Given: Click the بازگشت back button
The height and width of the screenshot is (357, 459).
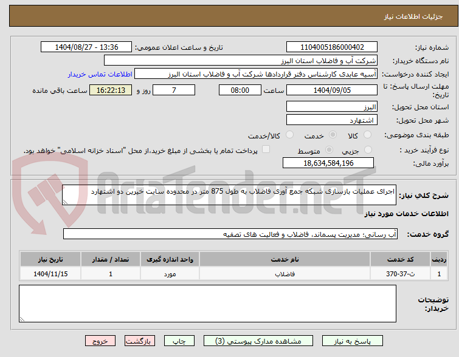Looking at the screenshot, I should point(140,341).
